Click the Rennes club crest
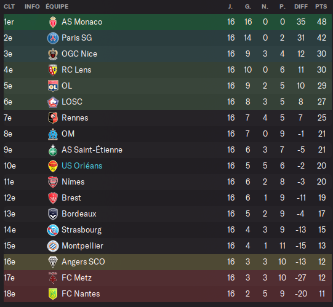333x307 pixels. tap(53, 118)
